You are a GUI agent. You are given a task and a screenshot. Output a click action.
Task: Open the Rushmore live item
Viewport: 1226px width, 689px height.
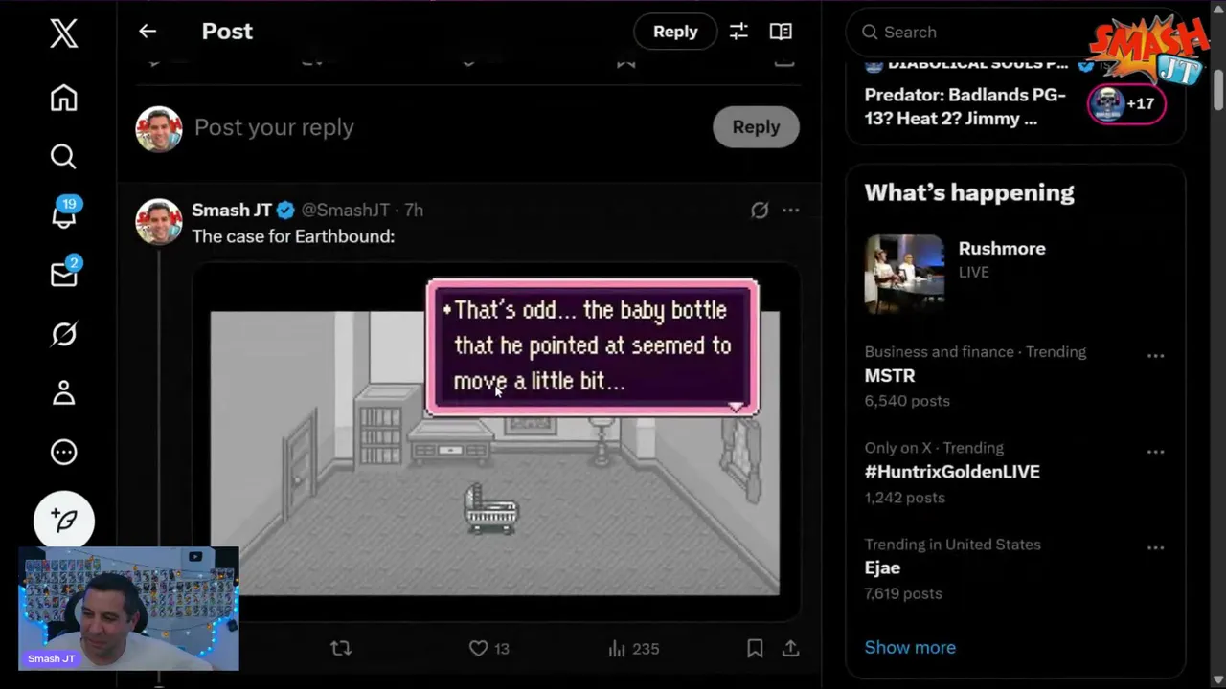click(1001, 249)
